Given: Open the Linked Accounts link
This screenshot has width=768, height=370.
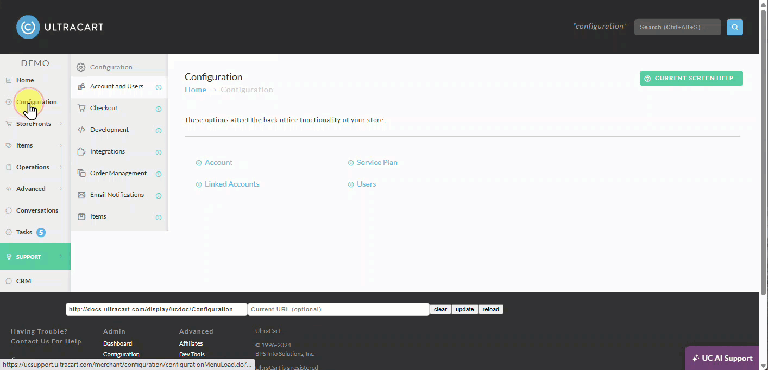Looking at the screenshot, I should pos(232,184).
